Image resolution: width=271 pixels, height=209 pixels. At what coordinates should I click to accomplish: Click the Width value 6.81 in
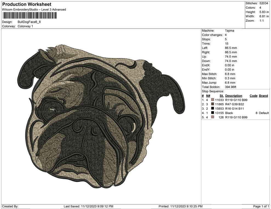point(264,16)
